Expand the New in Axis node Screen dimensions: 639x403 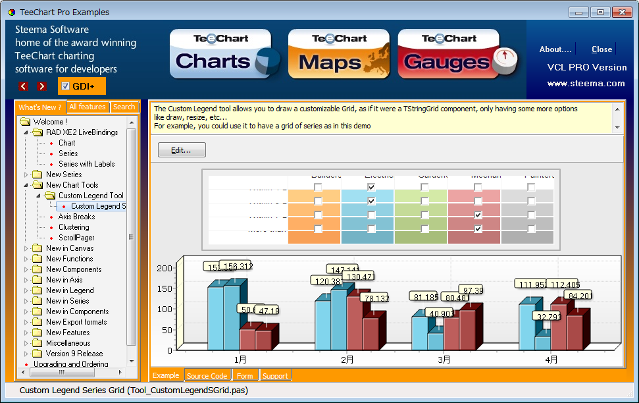pos(26,281)
